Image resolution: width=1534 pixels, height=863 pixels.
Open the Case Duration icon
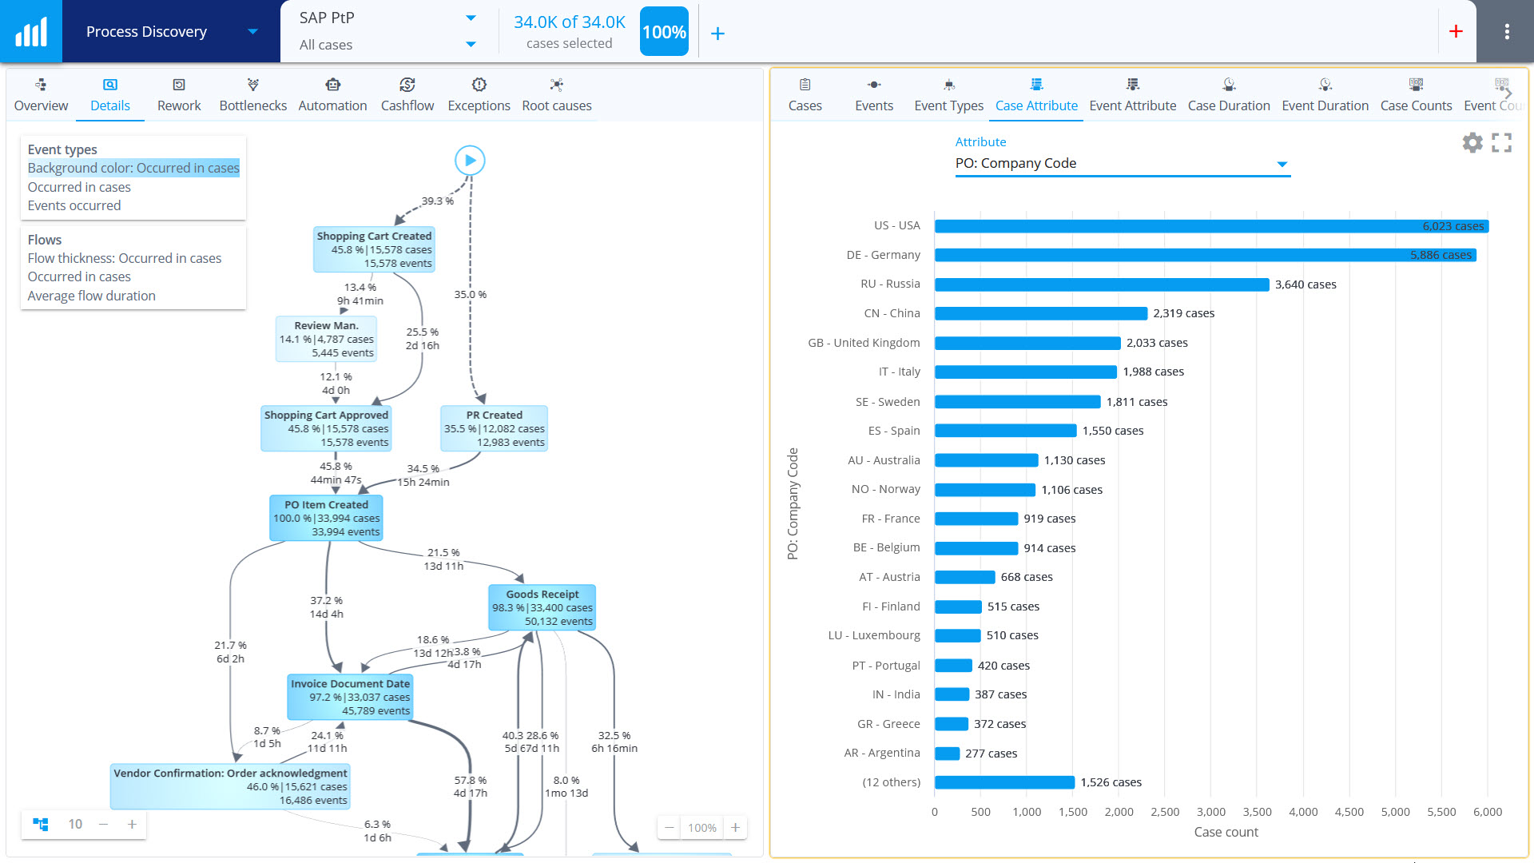click(x=1229, y=84)
